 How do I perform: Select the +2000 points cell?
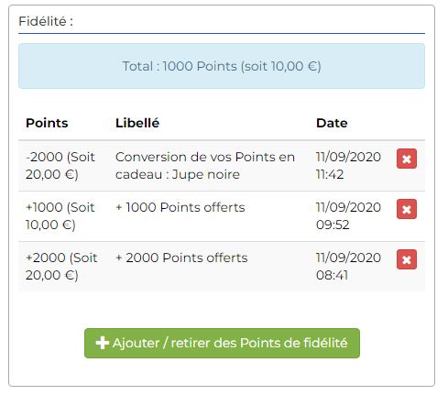(x=61, y=267)
